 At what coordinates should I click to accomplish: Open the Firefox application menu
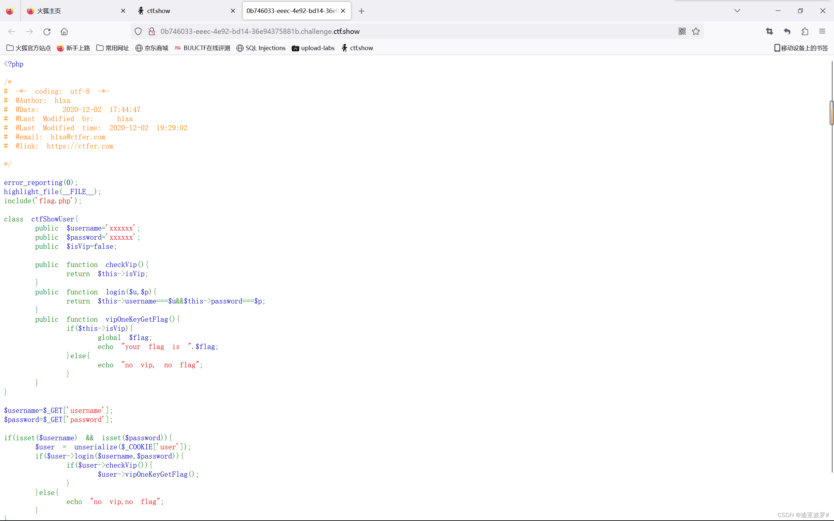pos(822,31)
